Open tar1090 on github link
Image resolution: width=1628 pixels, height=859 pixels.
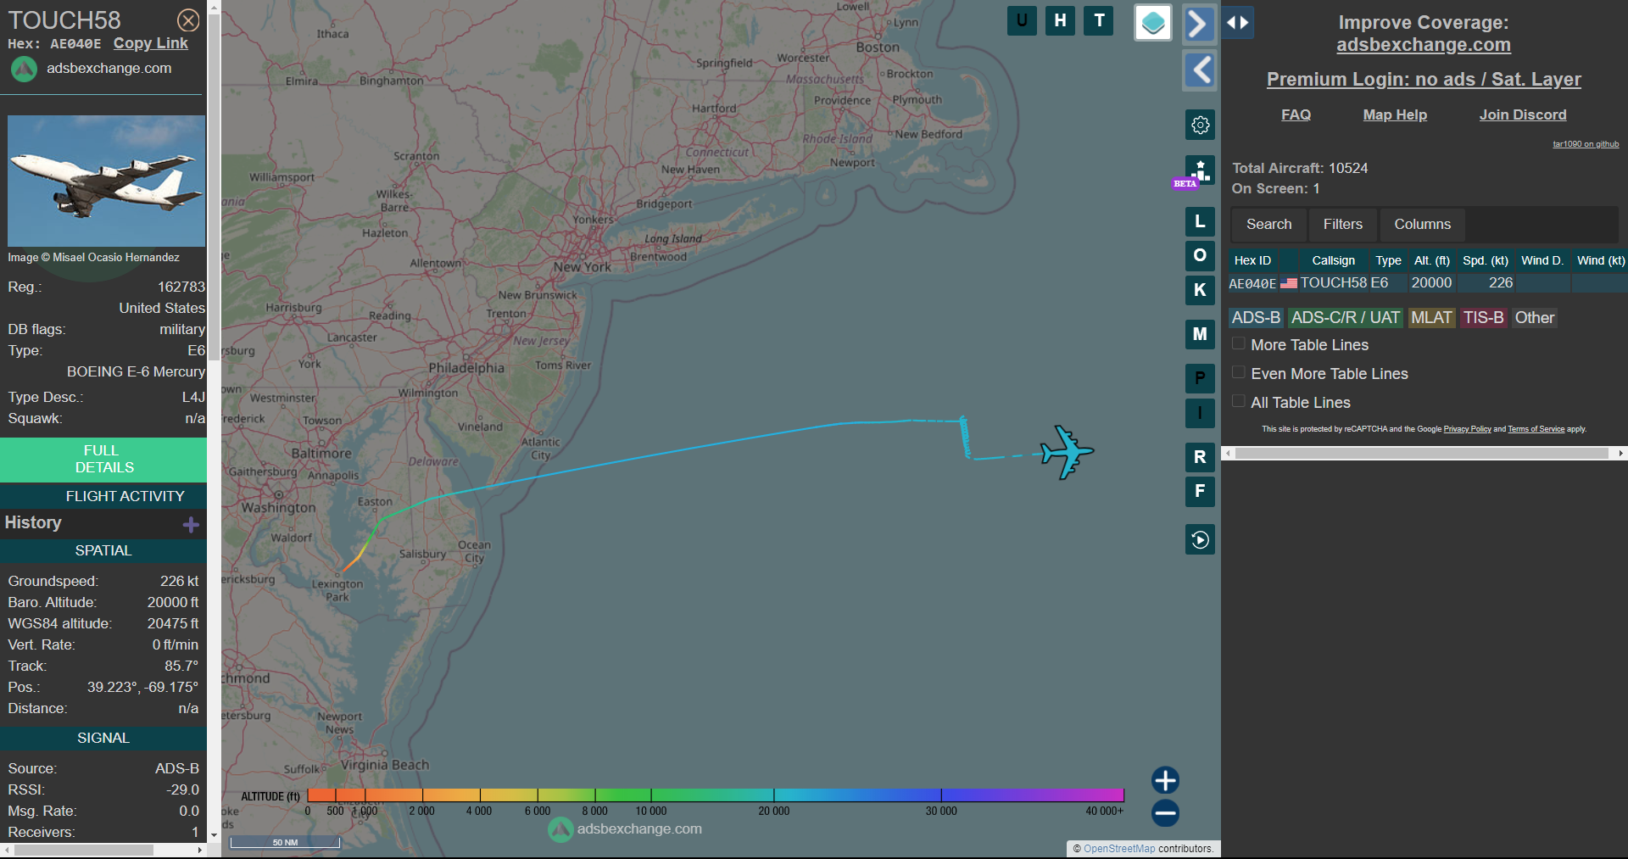[1586, 144]
